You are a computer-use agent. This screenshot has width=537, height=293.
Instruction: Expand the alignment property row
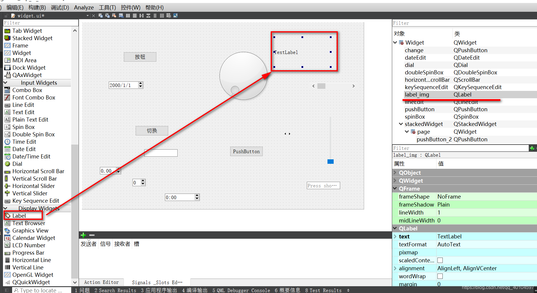(x=395, y=268)
